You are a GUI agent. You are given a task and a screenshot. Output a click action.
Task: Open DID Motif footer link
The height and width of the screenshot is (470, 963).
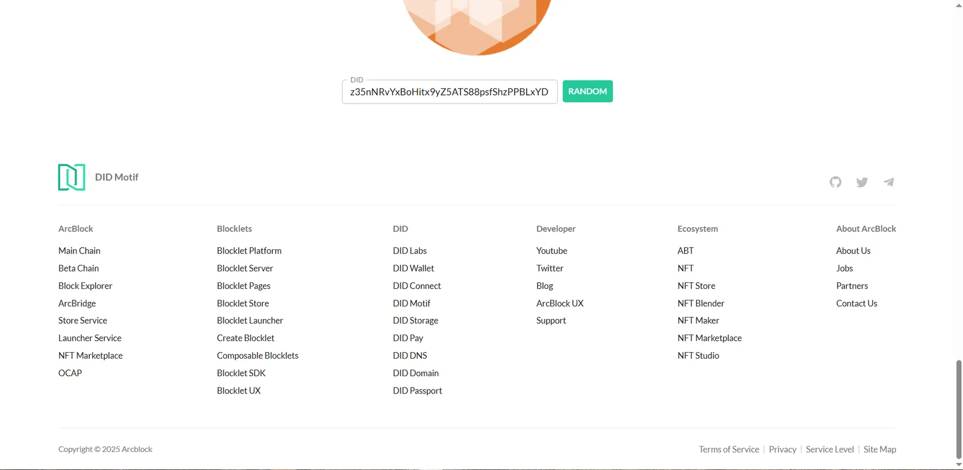[412, 303]
